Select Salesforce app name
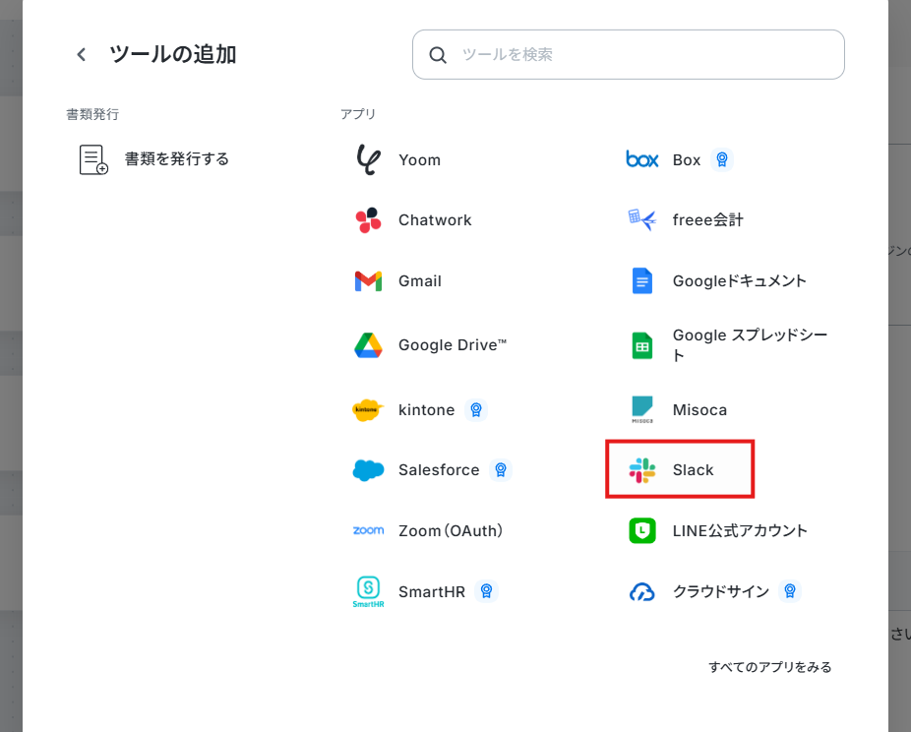The image size is (911, 732). point(439,470)
